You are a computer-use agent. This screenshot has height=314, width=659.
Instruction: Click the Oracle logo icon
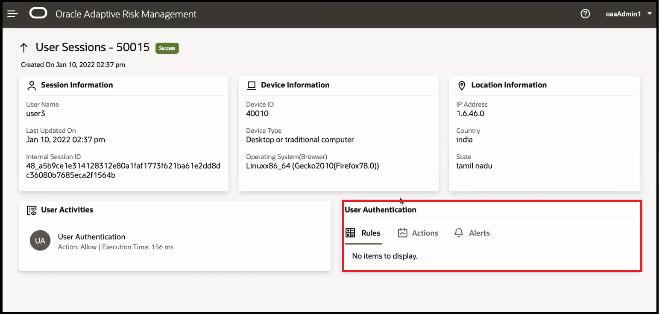point(38,14)
